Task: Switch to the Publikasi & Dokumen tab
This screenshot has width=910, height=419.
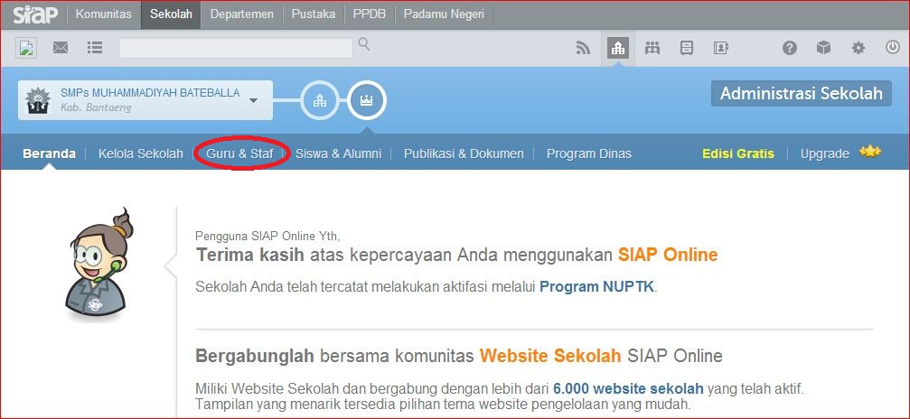Action: tap(464, 154)
